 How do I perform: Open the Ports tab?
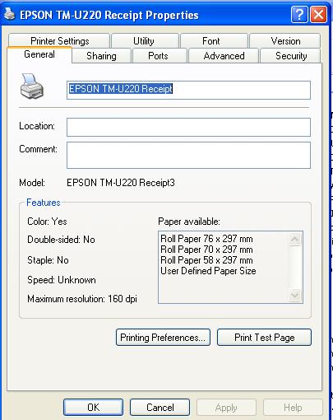[160, 56]
